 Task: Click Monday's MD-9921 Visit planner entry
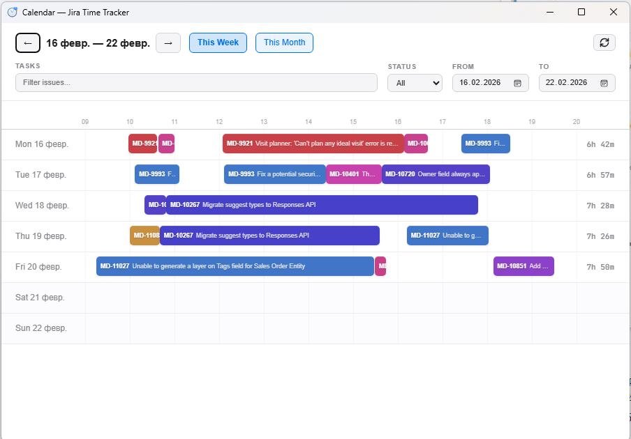tap(313, 144)
